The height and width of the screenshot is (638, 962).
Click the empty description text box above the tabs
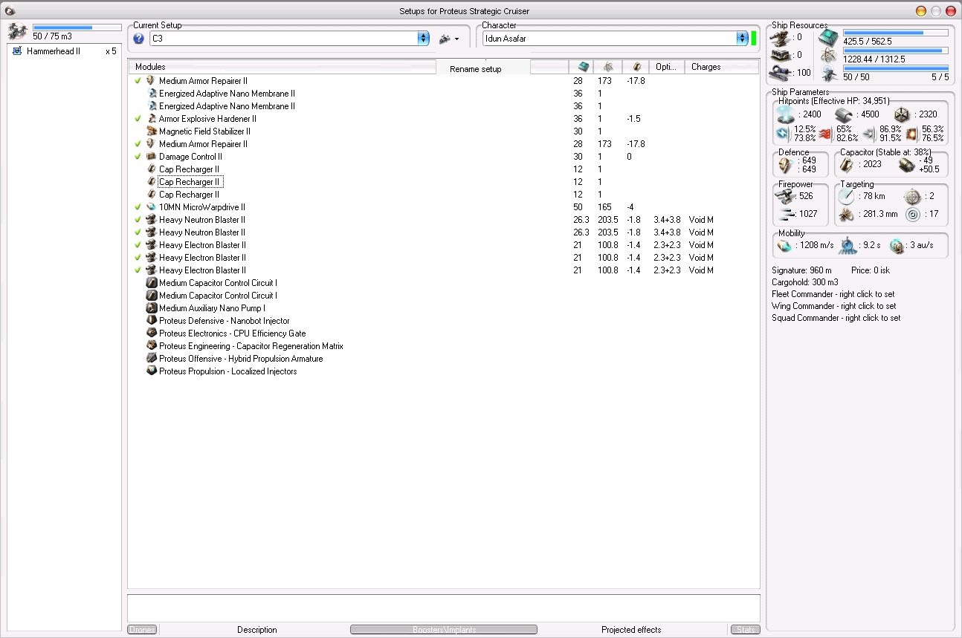click(x=444, y=608)
